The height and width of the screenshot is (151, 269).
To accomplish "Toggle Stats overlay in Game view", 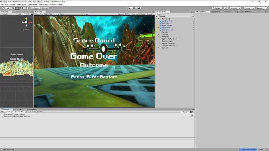I will click(x=143, y=14).
